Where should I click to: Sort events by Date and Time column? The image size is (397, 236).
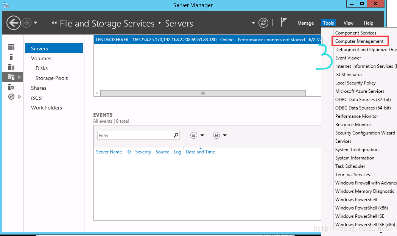tap(200, 152)
